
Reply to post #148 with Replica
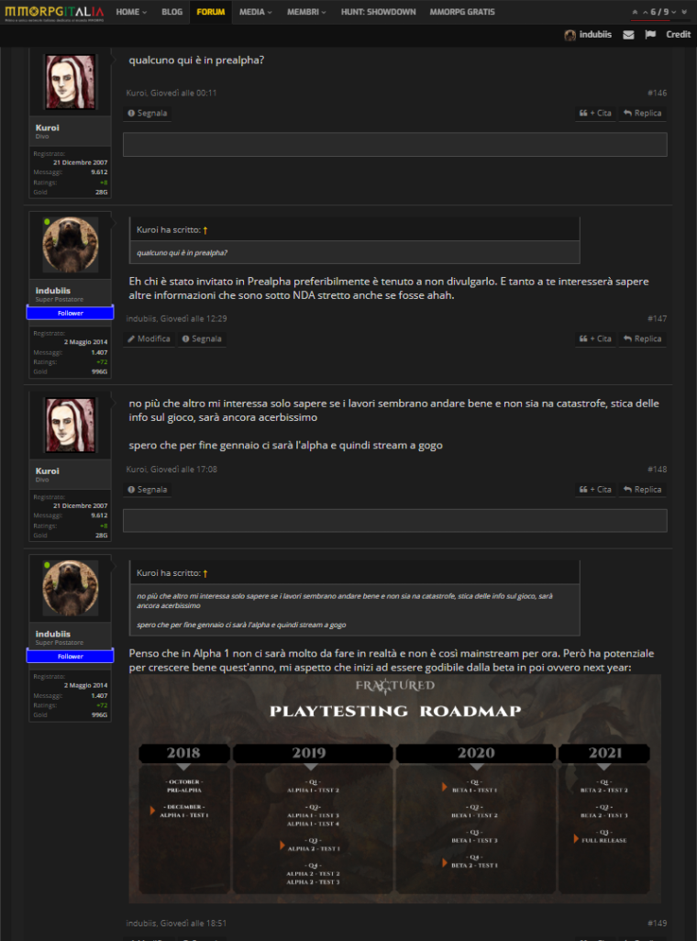(x=642, y=489)
